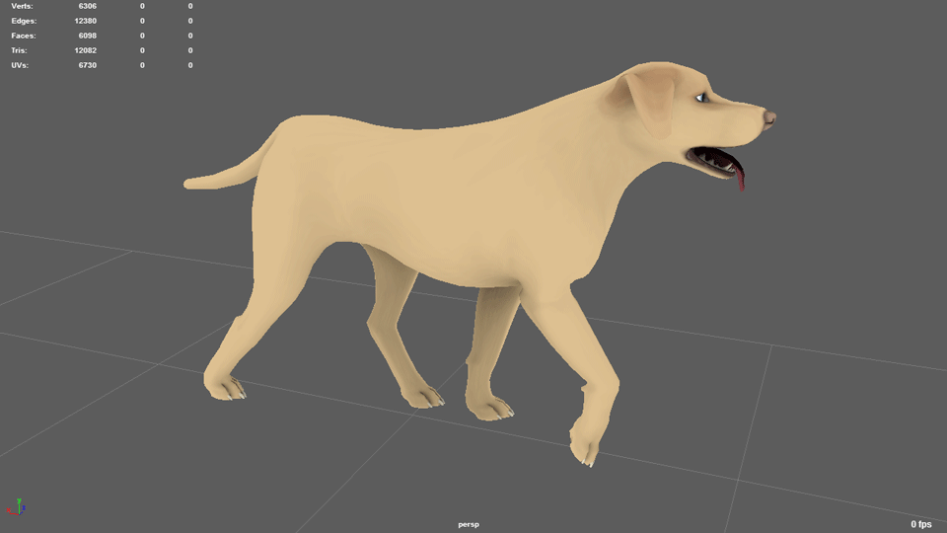This screenshot has width=947, height=533.
Task: Click the 'Faces:' label in the heads-up display
Action: [24, 36]
